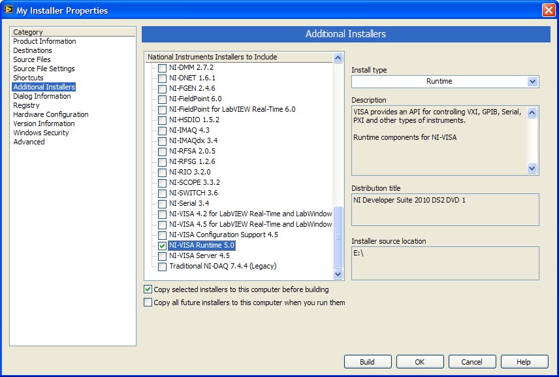Tick the NI-IMAQ 4.3 checkbox
Image resolution: width=559 pixels, height=377 pixels.
[x=162, y=131]
